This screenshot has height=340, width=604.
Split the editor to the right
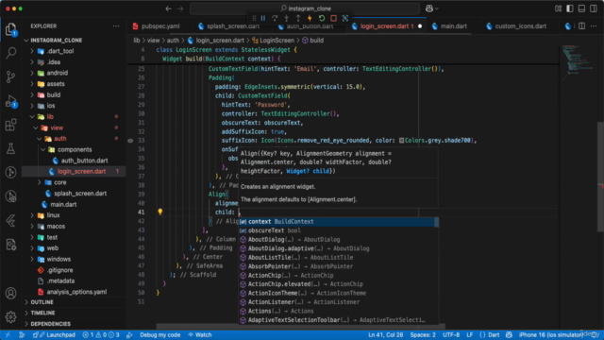tap(581, 25)
